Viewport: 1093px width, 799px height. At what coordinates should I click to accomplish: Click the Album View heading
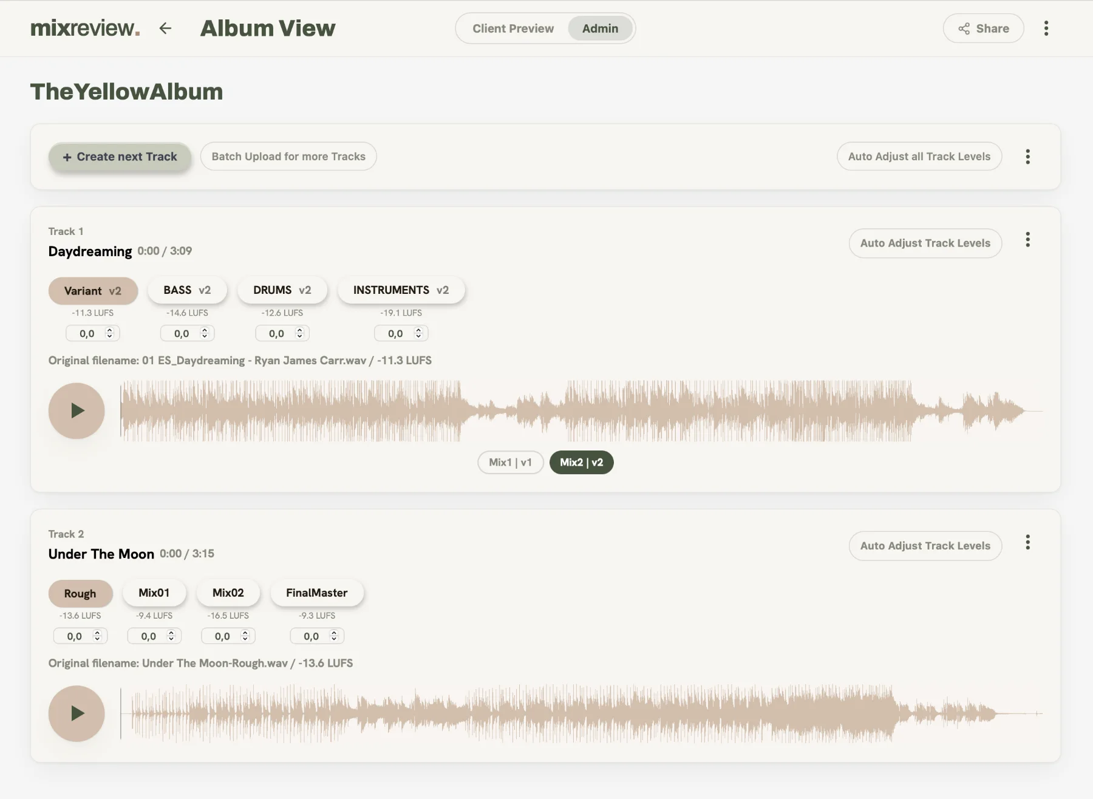[268, 29]
